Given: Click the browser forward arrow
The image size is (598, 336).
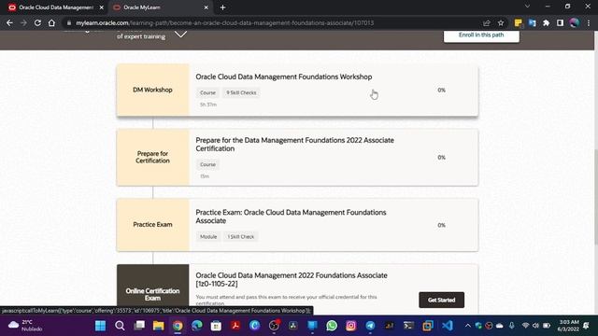Looking at the screenshot, I should point(23,22).
